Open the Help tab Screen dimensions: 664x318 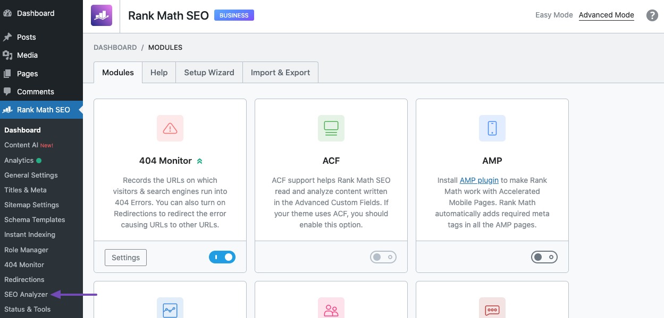click(x=159, y=73)
